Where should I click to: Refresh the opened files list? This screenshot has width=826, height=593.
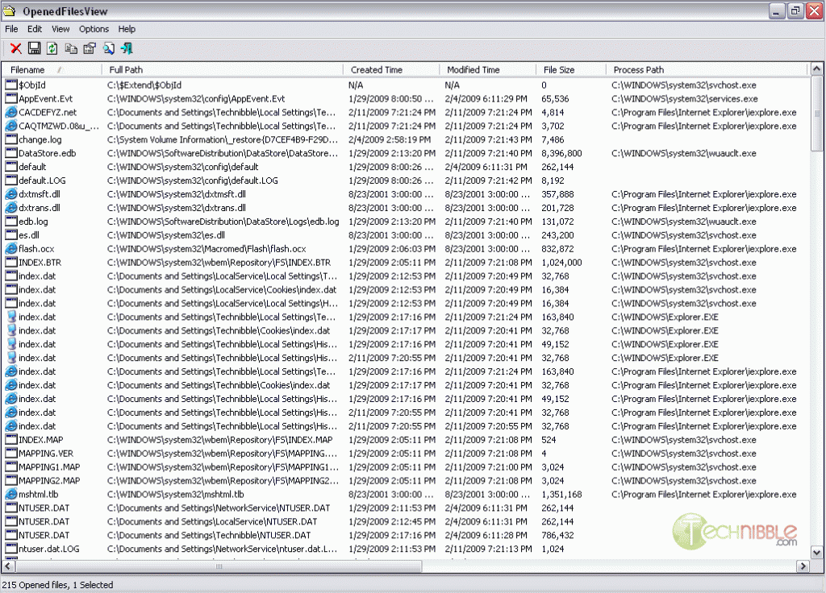click(x=52, y=48)
